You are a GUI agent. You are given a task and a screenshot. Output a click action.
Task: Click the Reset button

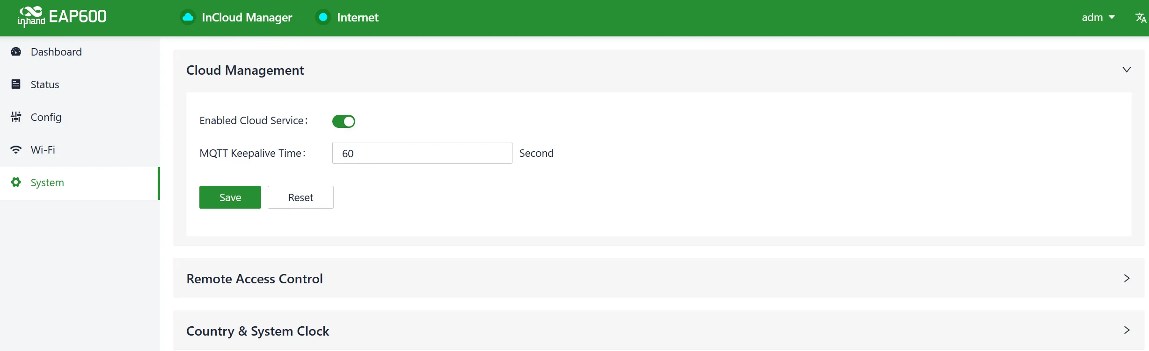click(x=300, y=197)
